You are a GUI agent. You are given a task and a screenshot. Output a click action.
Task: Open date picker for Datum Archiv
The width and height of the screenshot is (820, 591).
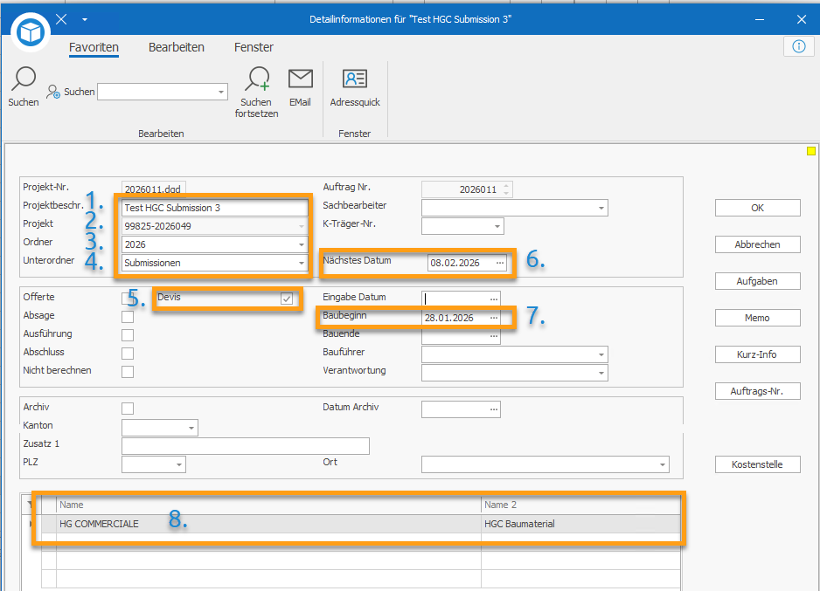[x=494, y=409]
